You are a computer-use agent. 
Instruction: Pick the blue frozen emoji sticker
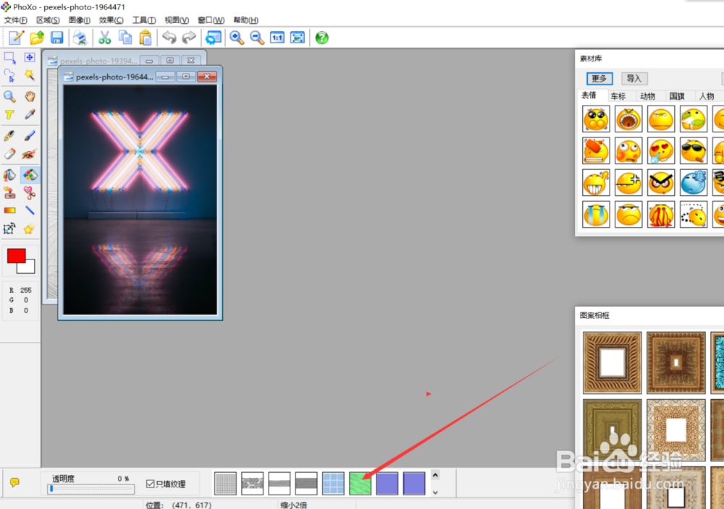click(693, 183)
